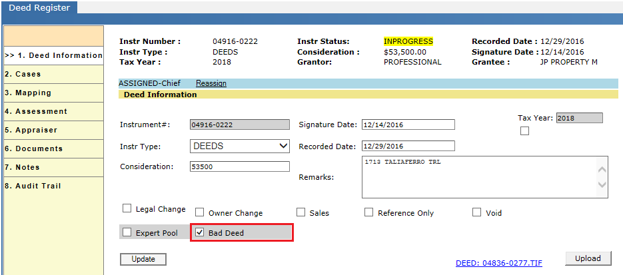View the Notes section
623x275 pixels.
click(53, 167)
